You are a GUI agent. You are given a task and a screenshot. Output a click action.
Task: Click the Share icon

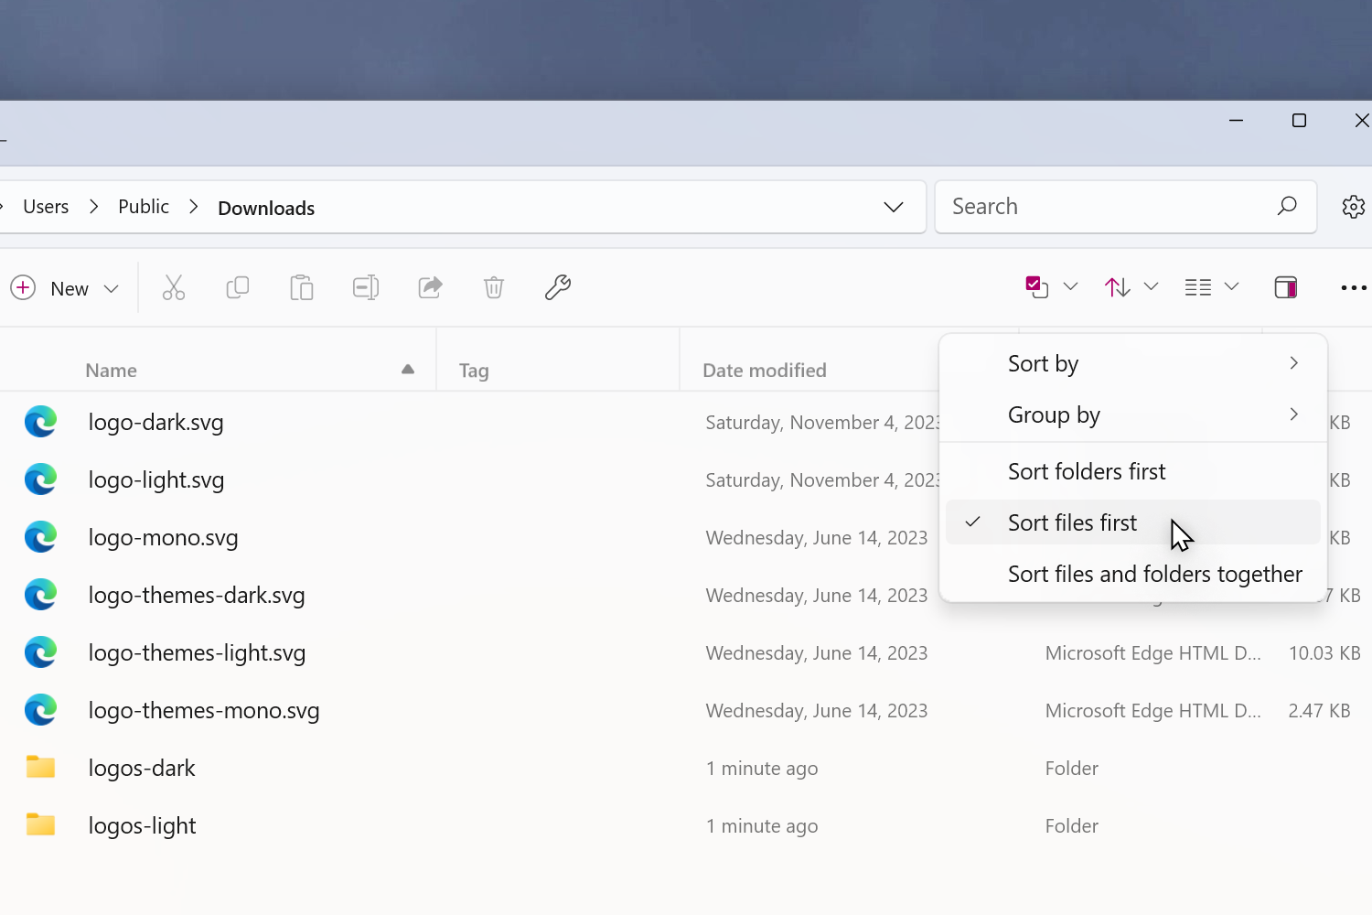[x=430, y=287]
